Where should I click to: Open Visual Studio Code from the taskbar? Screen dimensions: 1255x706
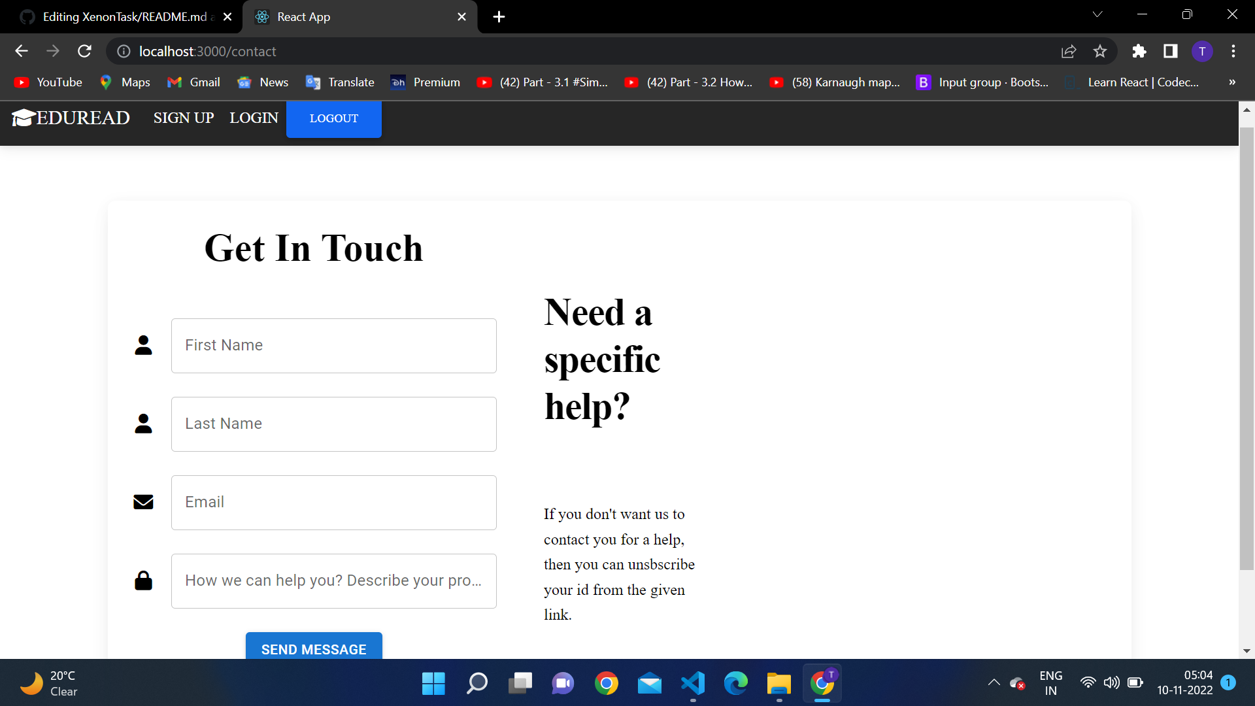[x=693, y=684]
